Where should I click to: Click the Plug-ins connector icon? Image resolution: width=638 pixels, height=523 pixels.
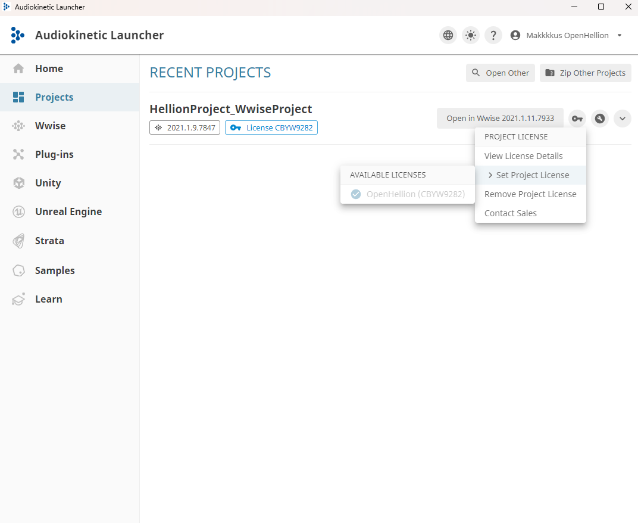tap(18, 154)
